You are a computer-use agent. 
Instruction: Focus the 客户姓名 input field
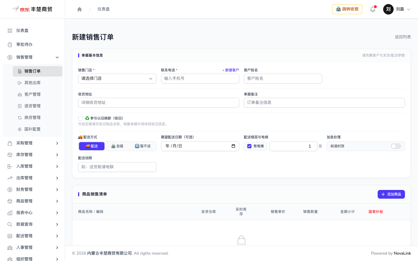(x=283, y=79)
